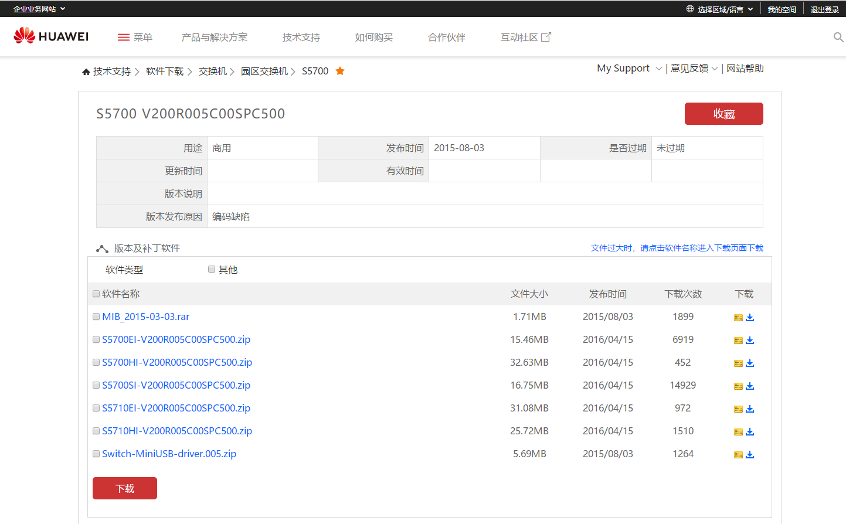Image resolution: width=846 pixels, height=524 pixels.
Task: Click 退出登录 to log out
Action: pyautogui.click(x=825, y=9)
